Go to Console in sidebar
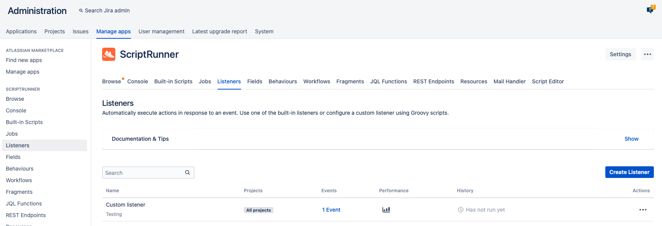The height and width of the screenshot is (226, 662). point(16,110)
